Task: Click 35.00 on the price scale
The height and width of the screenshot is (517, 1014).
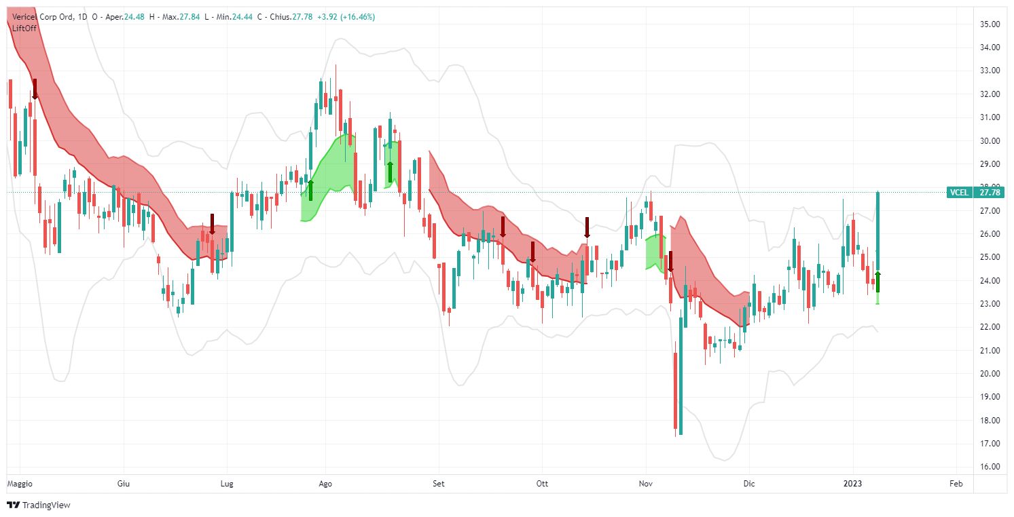Action: 990,24
